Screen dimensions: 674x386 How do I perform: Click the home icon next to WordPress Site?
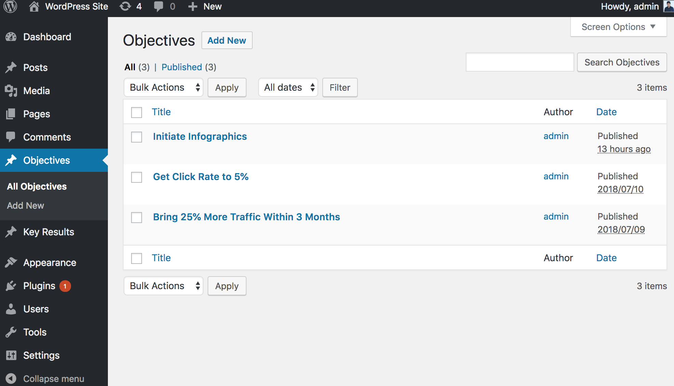click(x=34, y=6)
